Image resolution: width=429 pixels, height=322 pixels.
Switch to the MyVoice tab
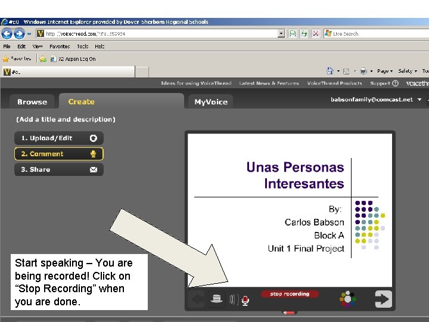click(211, 102)
